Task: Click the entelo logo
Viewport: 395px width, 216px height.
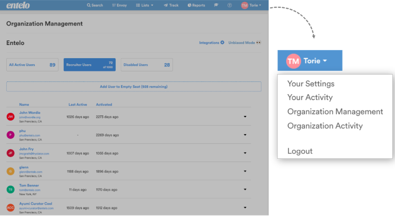Action: (x=18, y=5)
